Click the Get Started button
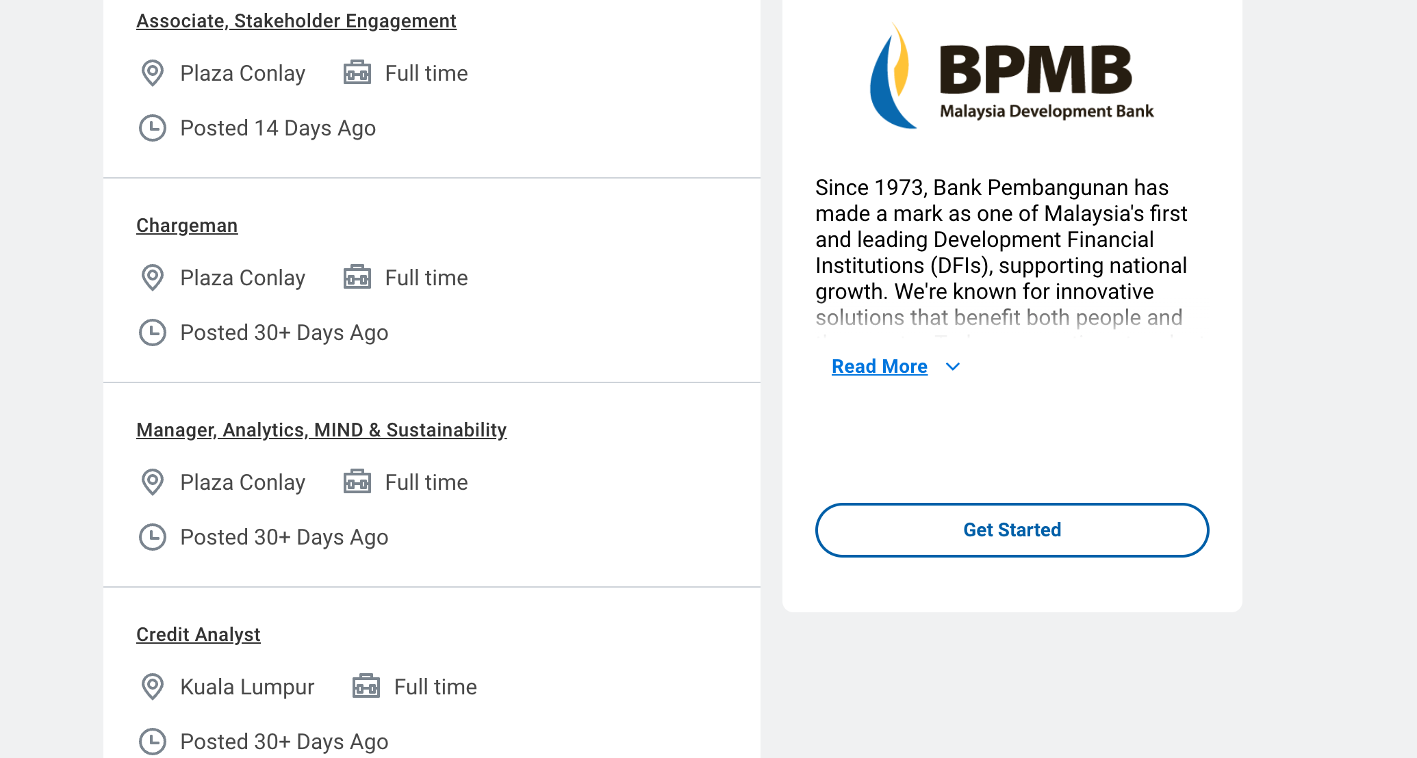1417x758 pixels. click(x=1012, y=530)
